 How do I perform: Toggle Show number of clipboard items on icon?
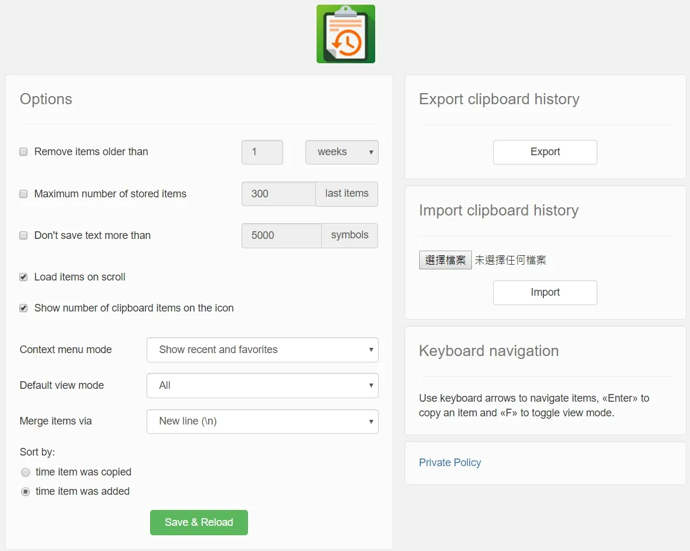tap(24, 308)
